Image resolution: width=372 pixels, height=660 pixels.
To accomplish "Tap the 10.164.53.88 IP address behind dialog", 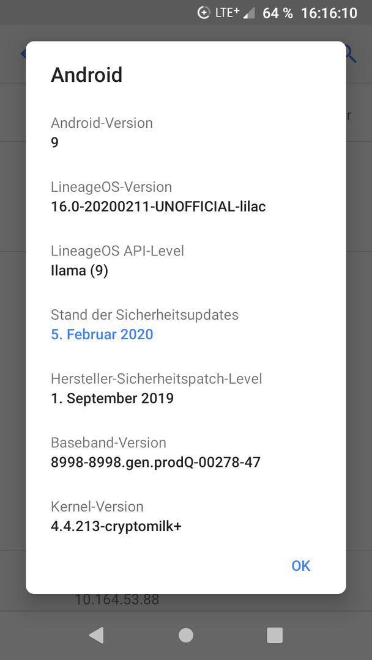I will [x=117, y=599].
